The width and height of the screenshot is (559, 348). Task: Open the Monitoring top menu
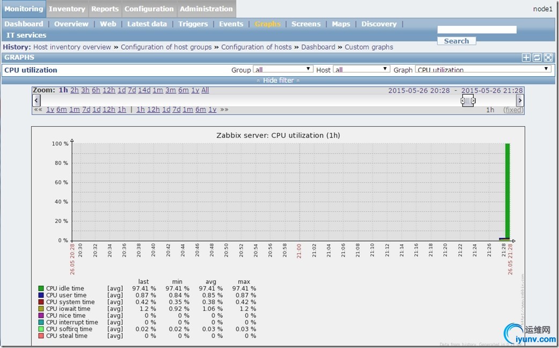[x=24, y=9]
